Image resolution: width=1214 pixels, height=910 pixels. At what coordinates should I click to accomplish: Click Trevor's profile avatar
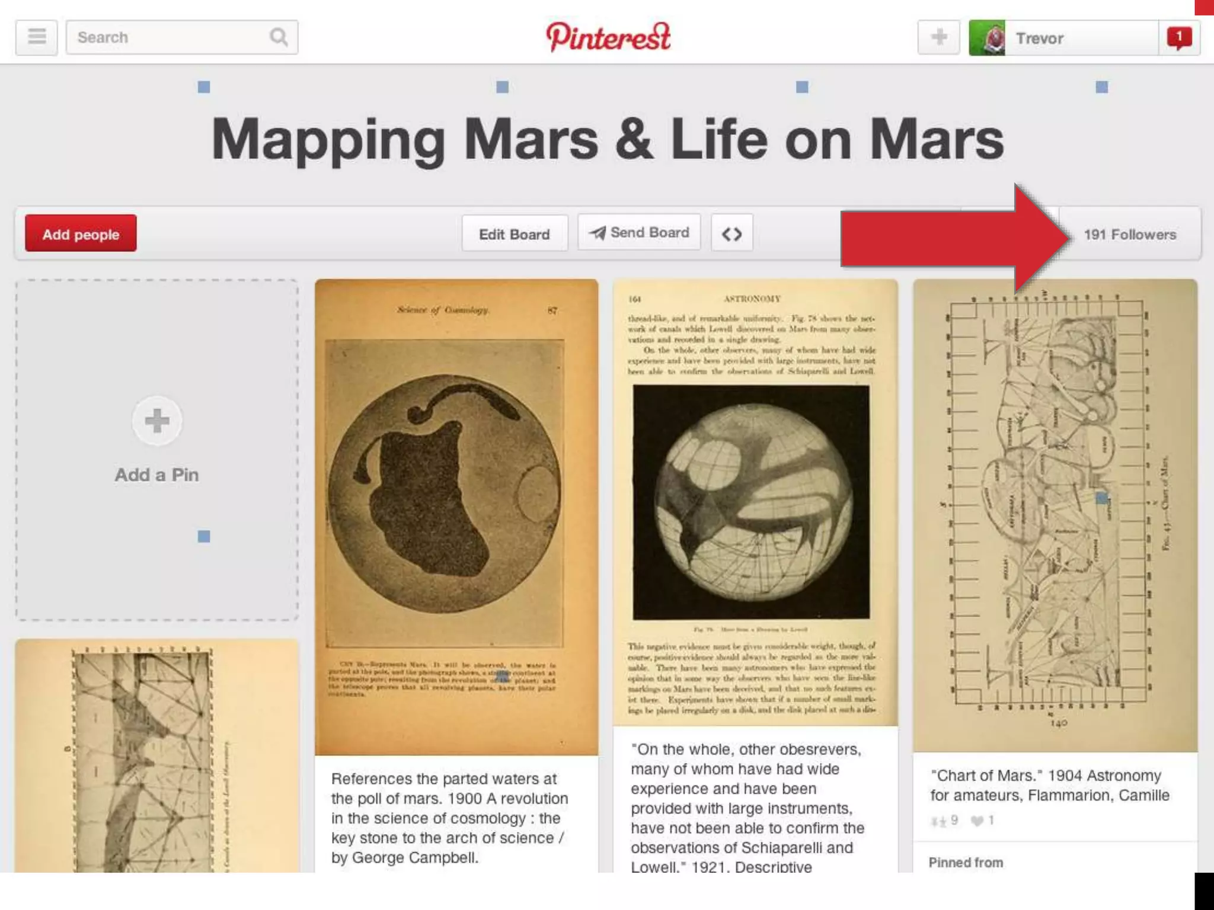pos(987,38)
